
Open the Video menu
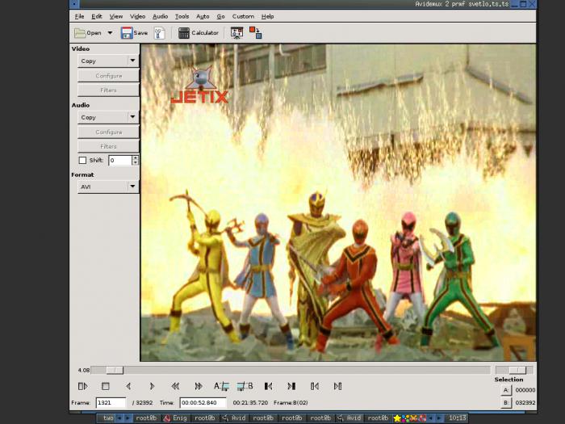click(x=137, y=16)
